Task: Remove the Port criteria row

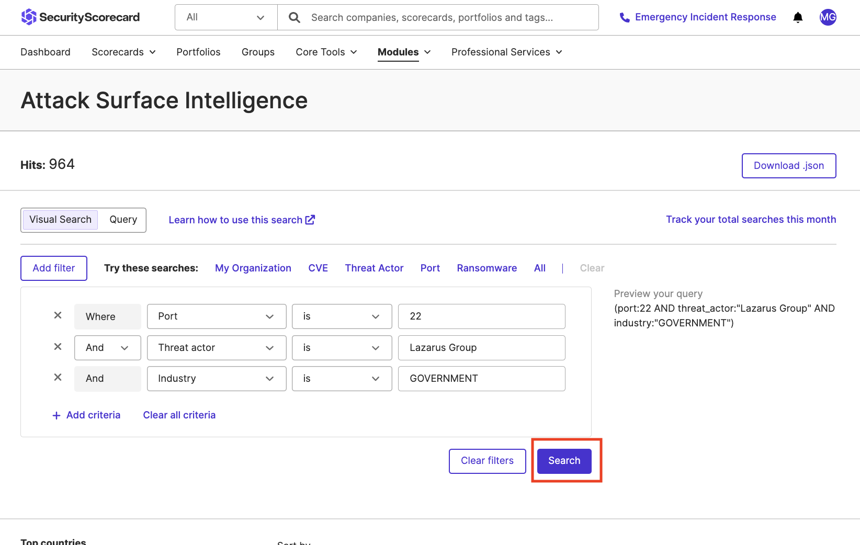Action: [x=58, y=315]
